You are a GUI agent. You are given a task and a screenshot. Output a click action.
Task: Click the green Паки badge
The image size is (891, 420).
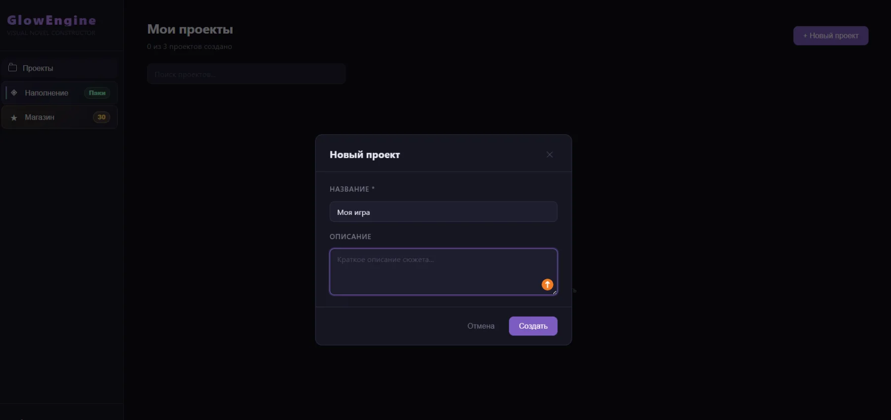coord(97,93)
